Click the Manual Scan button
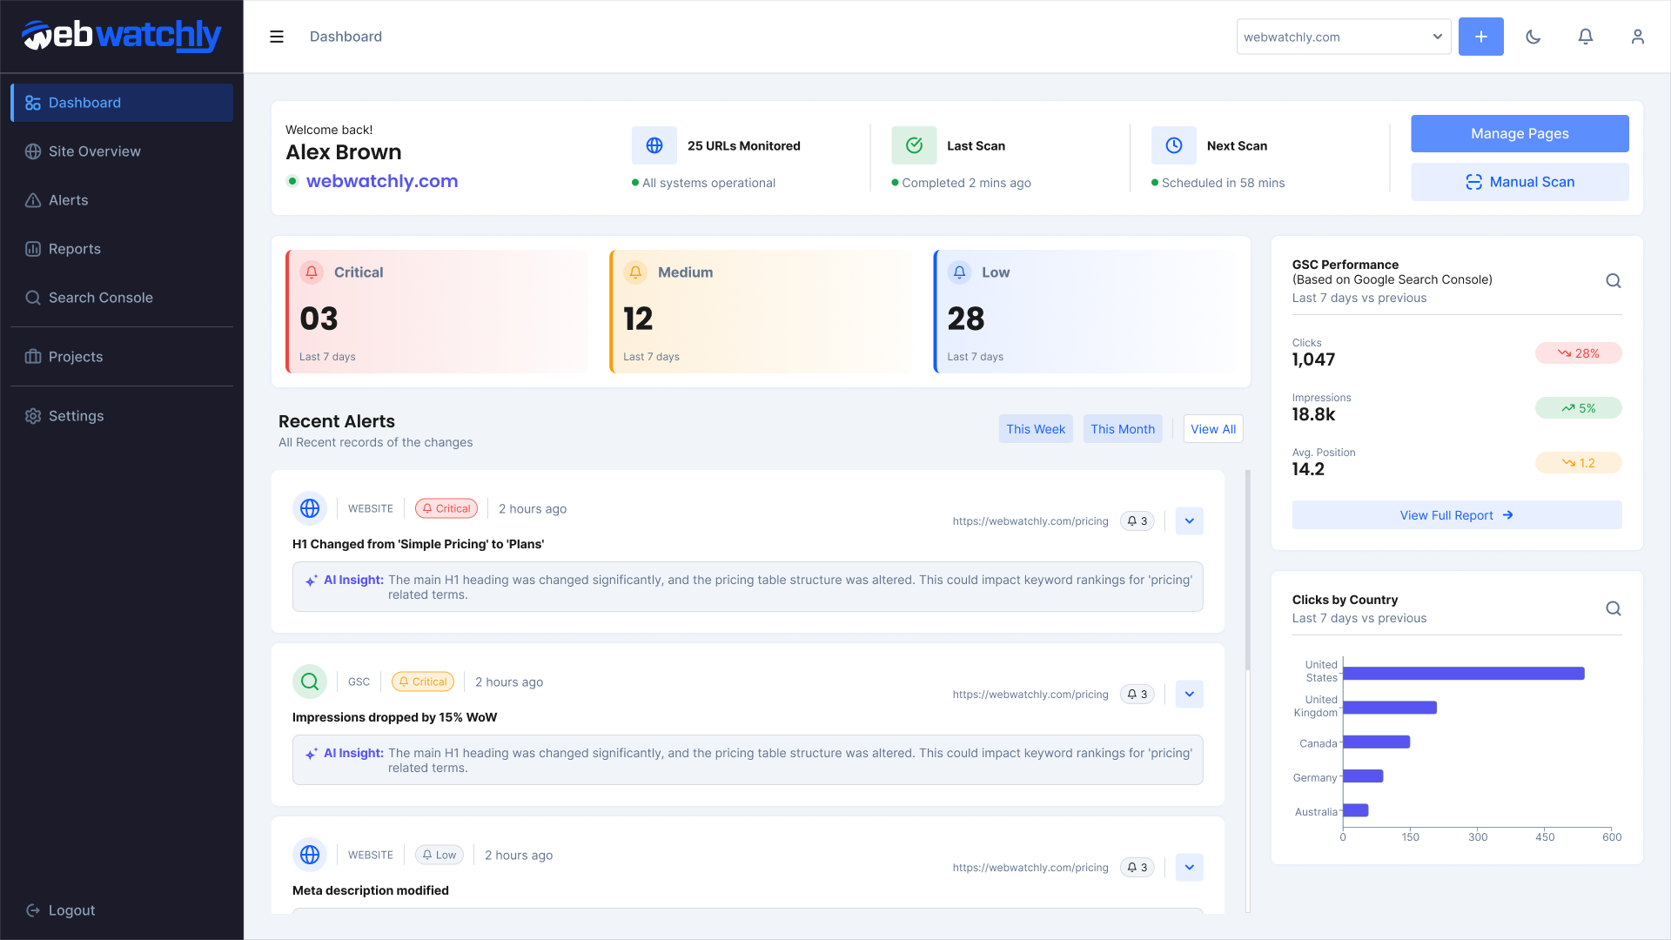 [1520, 182]
